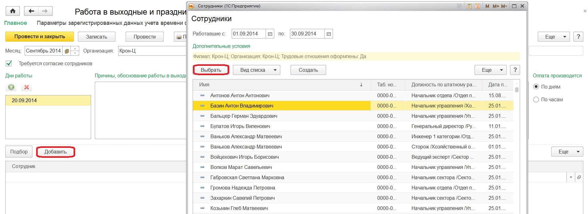Click the Добавить button
Screen dimensions: 588x214
55,152
